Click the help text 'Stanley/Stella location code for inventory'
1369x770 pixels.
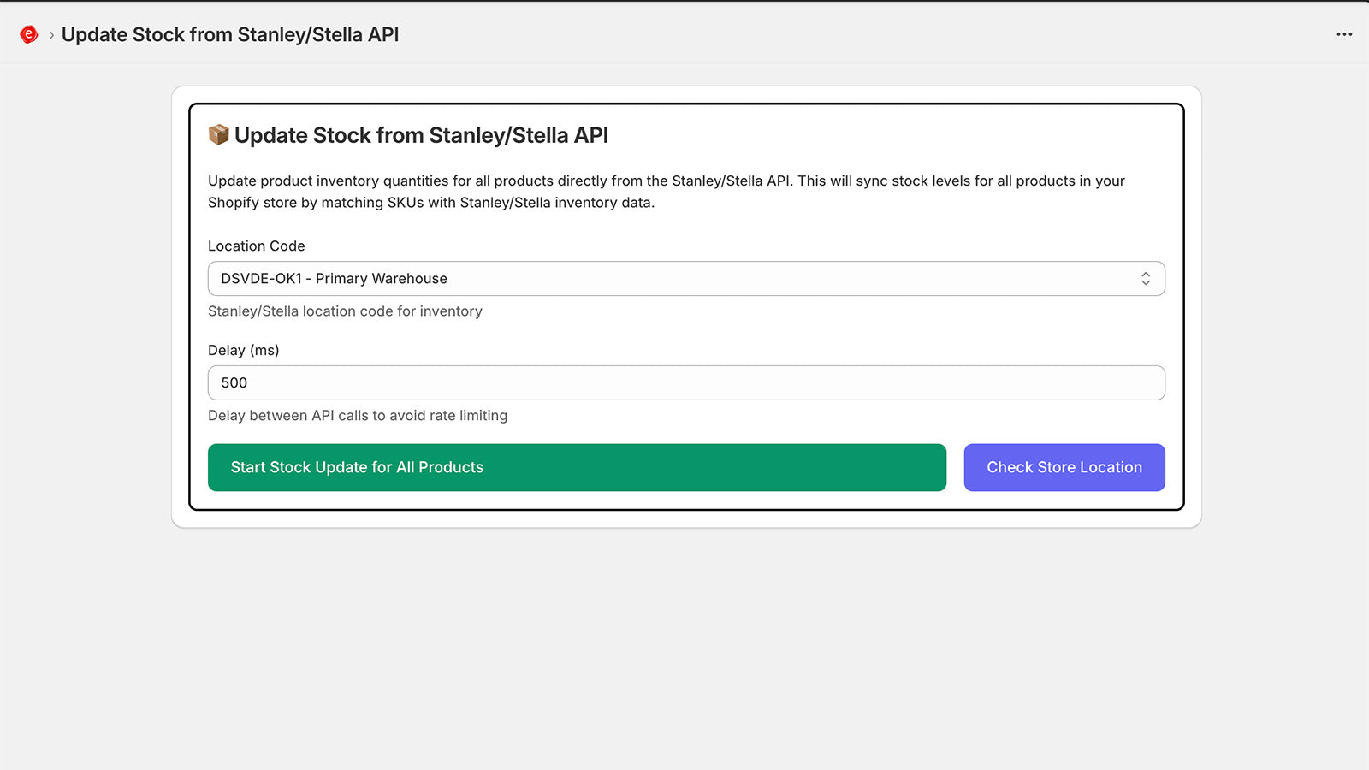(x=345, y=311)
